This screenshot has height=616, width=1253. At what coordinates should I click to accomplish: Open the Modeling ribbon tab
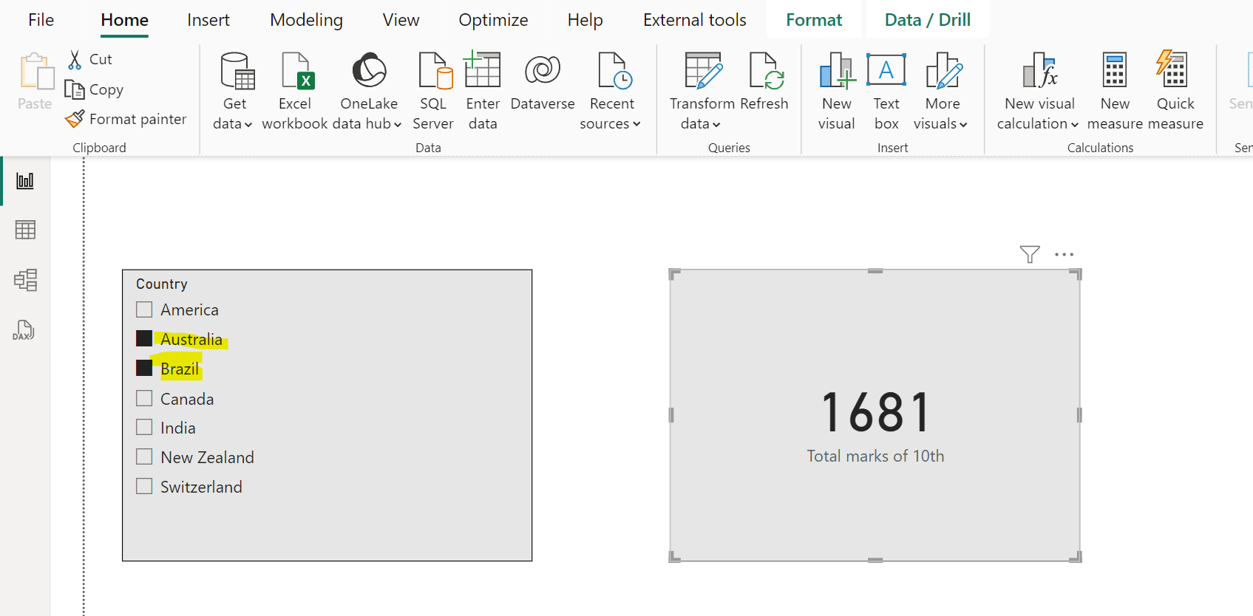tap(306, 20)
